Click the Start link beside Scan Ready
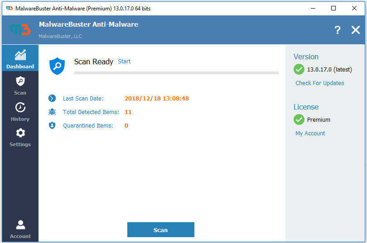Image resolution: width=367 pixels, height=243 pixels. pos(124,62)
